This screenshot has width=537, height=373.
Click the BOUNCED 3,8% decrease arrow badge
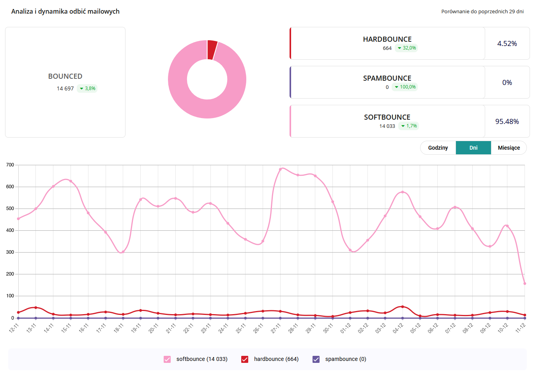coord(87,88)
